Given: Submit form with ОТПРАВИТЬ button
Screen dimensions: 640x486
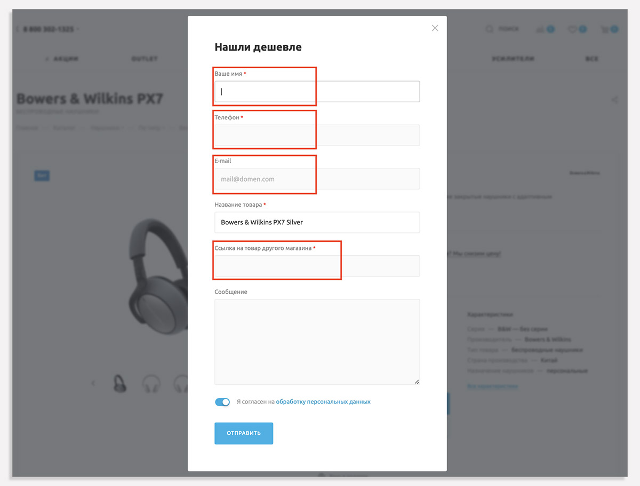Looking at the screenshot, I should [244, 433].
